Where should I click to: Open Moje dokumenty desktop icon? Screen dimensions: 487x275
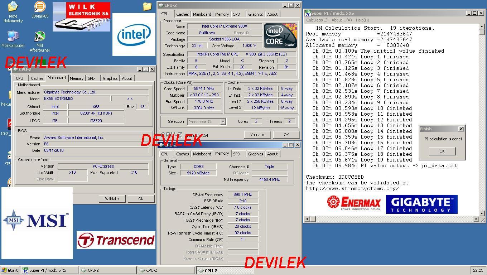point(13,12)
